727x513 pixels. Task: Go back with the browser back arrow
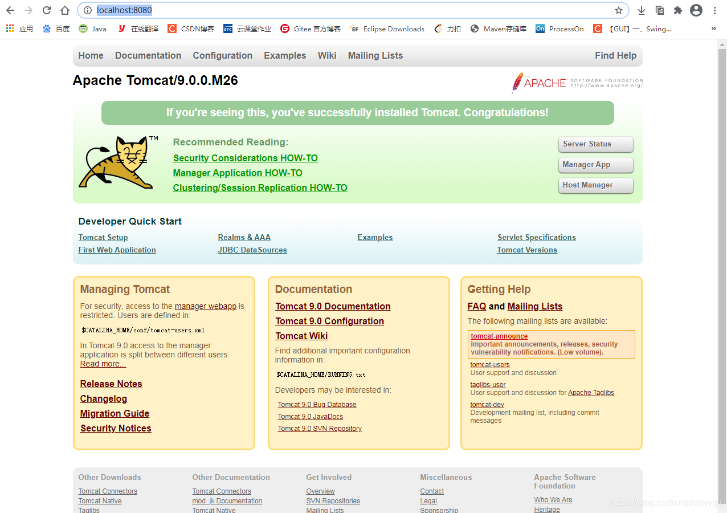click(x=10, y=10)
